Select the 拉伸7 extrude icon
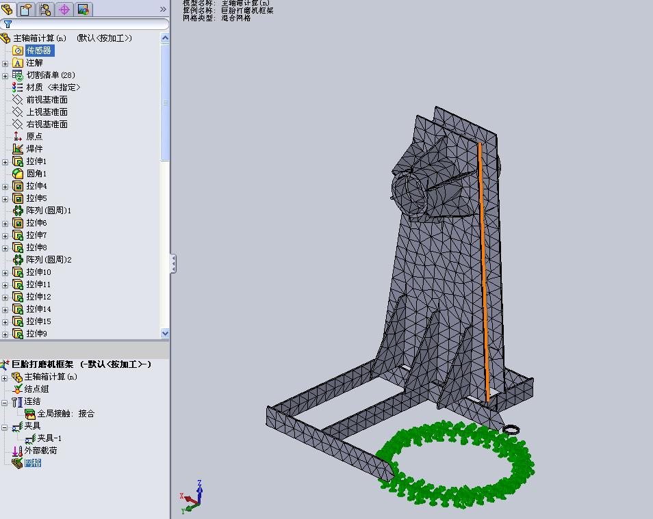653x519 pixels. pyautogui.click(x=18, y=235)
